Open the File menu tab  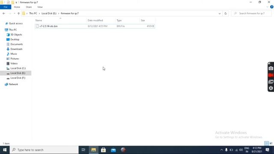tap(6, 7)
